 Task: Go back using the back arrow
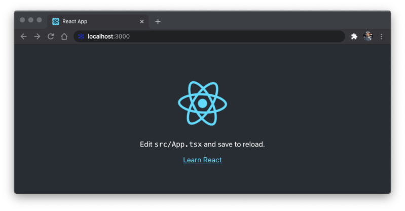(x=23, y=37)
